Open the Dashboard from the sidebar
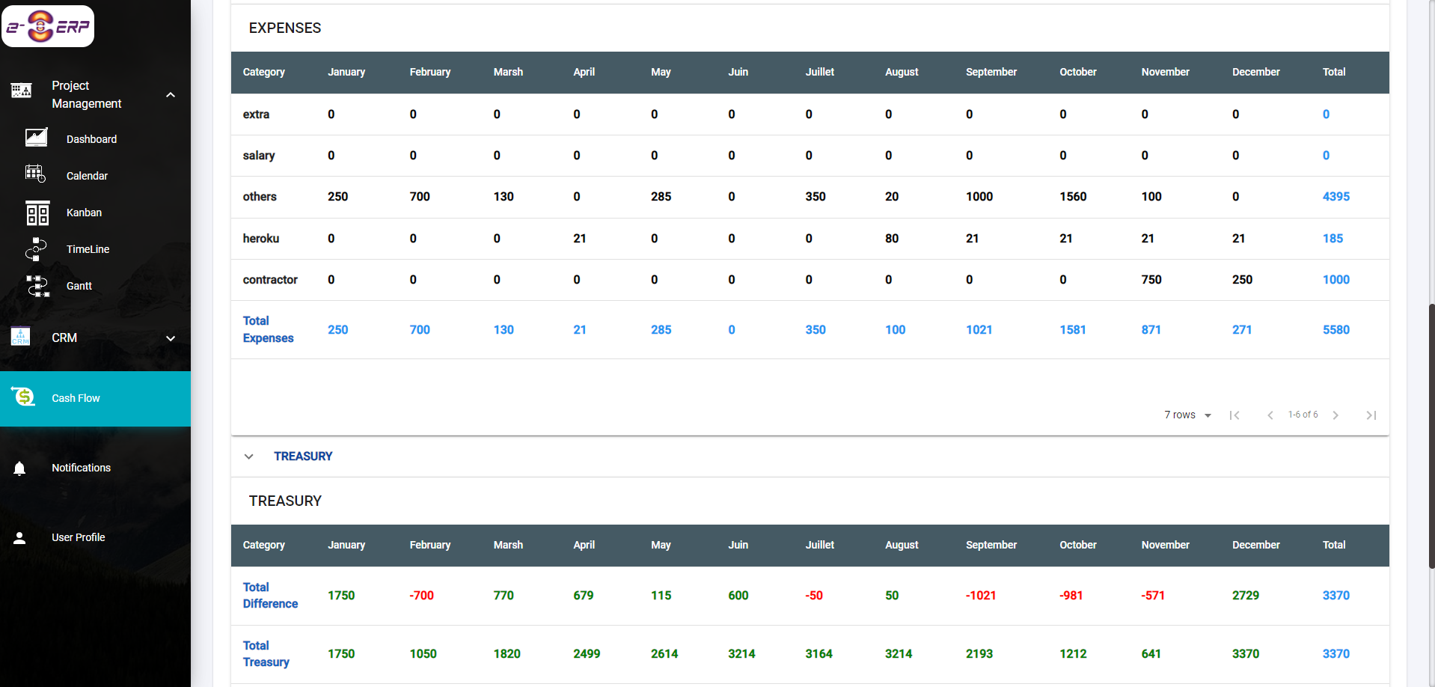 [x=36, y=138]
